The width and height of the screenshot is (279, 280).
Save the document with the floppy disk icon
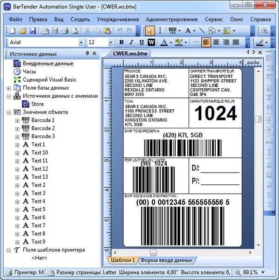33,31
